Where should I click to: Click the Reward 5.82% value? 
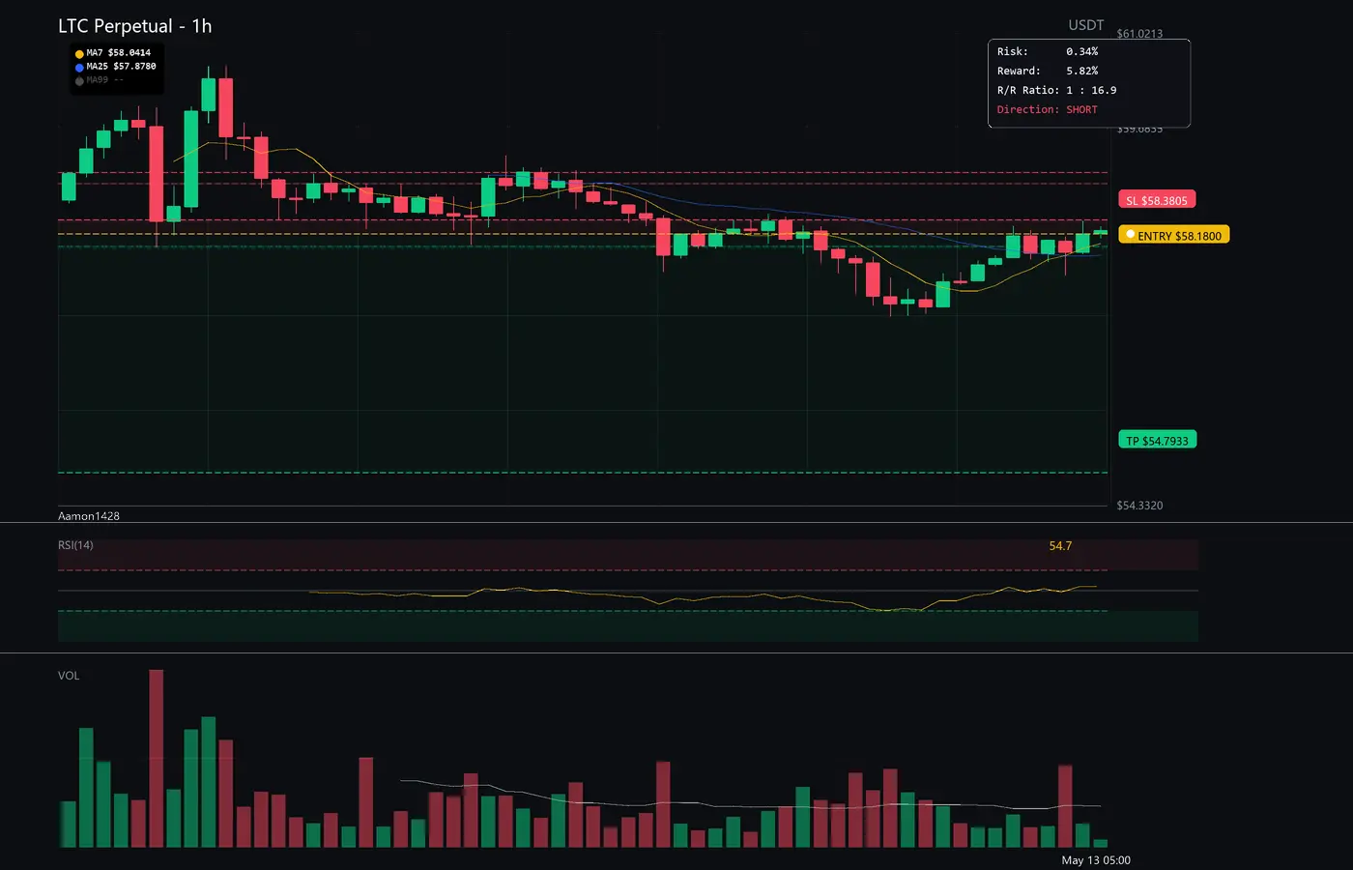click(x=1082, y=71)
